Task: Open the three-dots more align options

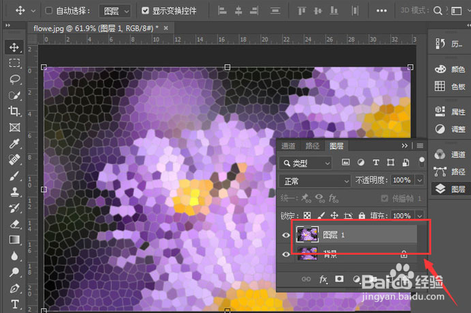Action: 381,11
